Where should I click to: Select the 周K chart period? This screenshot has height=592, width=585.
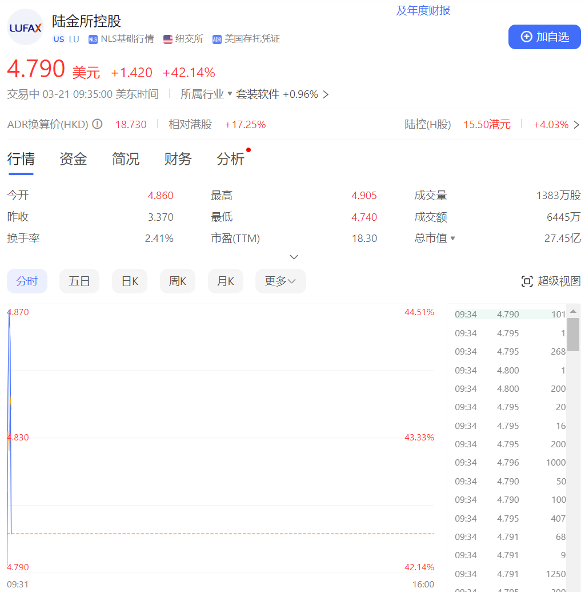178,281
